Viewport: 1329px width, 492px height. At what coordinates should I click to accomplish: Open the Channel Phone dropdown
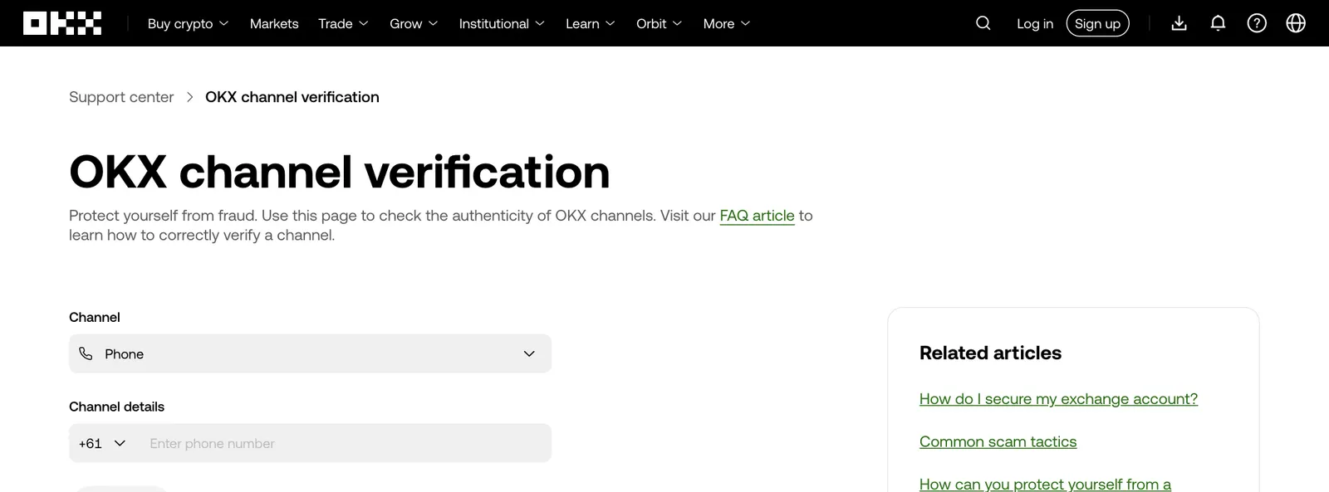pos(310,353)
